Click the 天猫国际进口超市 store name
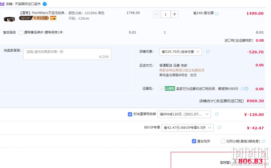Screen dimensions: 271x168 28,4
